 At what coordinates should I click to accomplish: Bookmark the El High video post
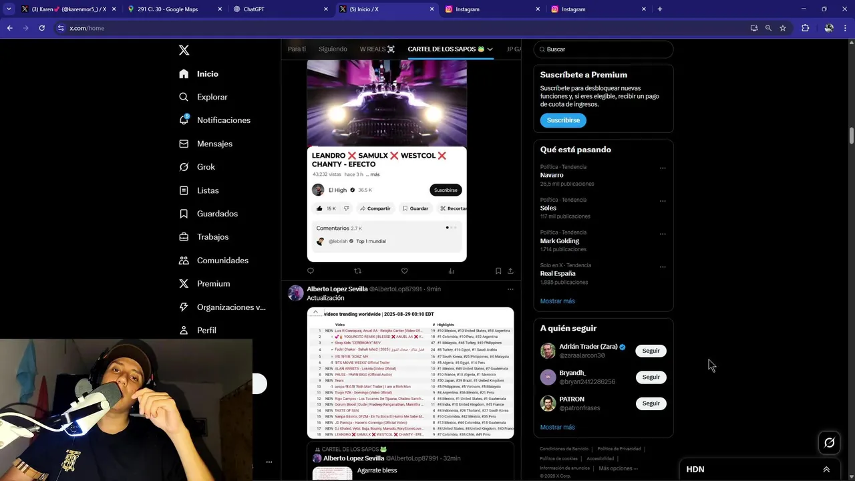pyautogui.click(x=498, y=271)
